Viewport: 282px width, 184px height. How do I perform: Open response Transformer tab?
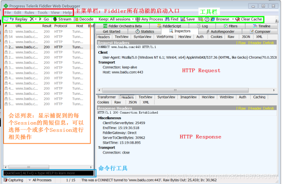click(107, 97)
